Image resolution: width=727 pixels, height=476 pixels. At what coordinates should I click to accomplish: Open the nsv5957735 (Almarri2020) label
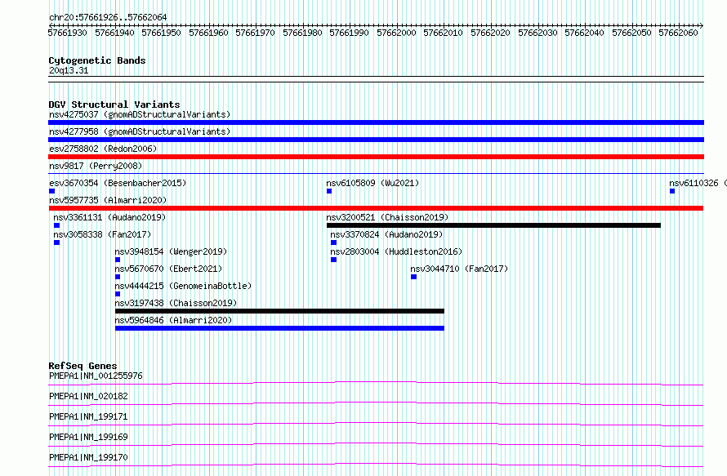[x=108, y=200]
